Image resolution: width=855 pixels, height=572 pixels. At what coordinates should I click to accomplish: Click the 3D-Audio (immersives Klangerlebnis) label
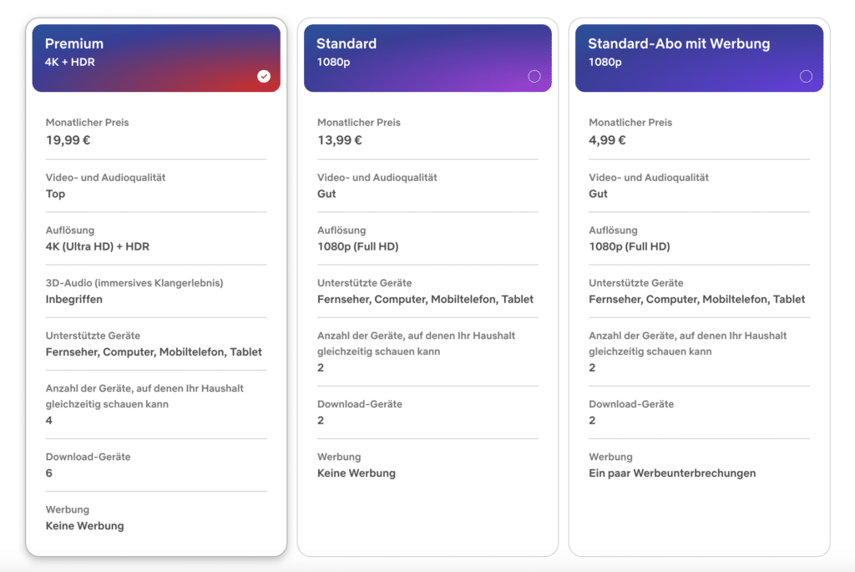click(134, 283)
